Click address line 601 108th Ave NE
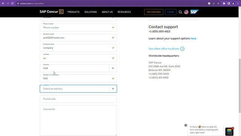Viewport: 241px width, 136px height. [x=164, y=66]
